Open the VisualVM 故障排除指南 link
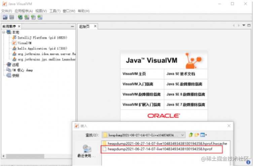 pos(142,94)
